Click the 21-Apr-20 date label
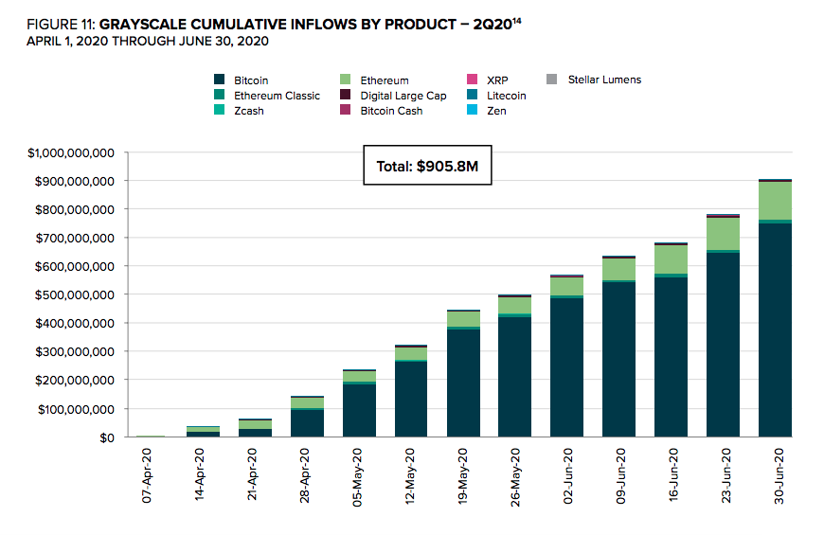 (252, 474)
